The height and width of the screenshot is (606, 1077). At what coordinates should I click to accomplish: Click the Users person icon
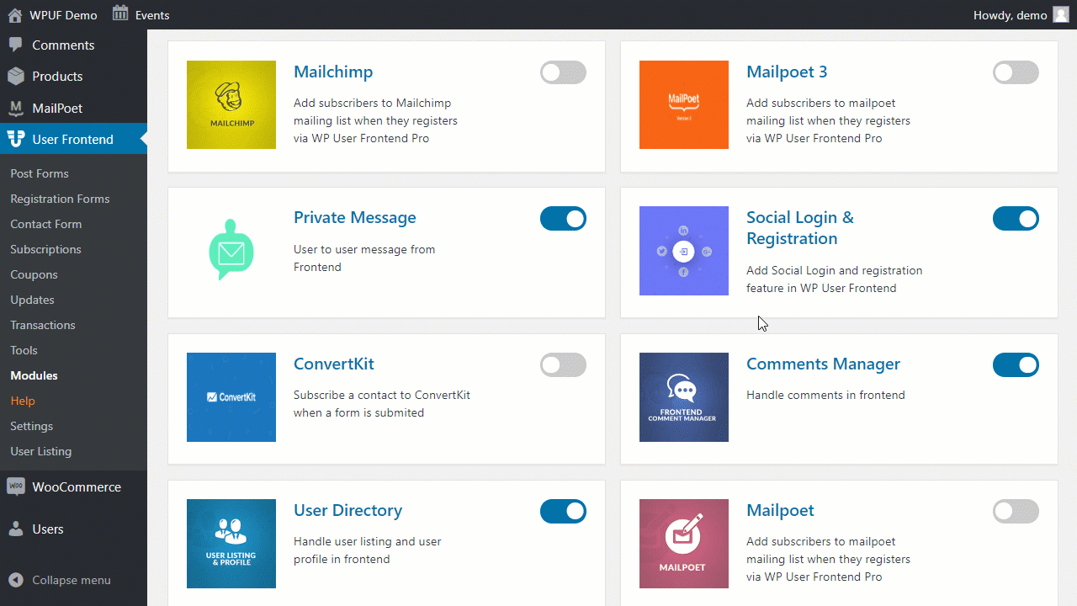pyautogui.click(x=16, y=529)
